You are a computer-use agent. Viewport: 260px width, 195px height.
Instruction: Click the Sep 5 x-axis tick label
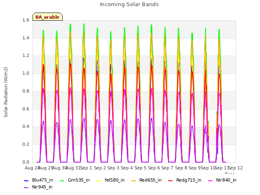(x=141, y=168)
